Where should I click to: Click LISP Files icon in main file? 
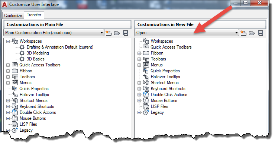click(x=15, y=124)
